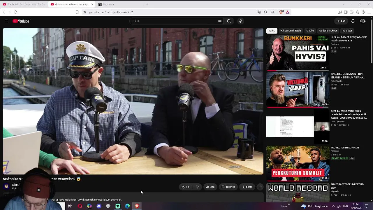The height and width of the screenshot is (210, 373).
Task: Toggle the browser sidebar panel
Action: 346,12
